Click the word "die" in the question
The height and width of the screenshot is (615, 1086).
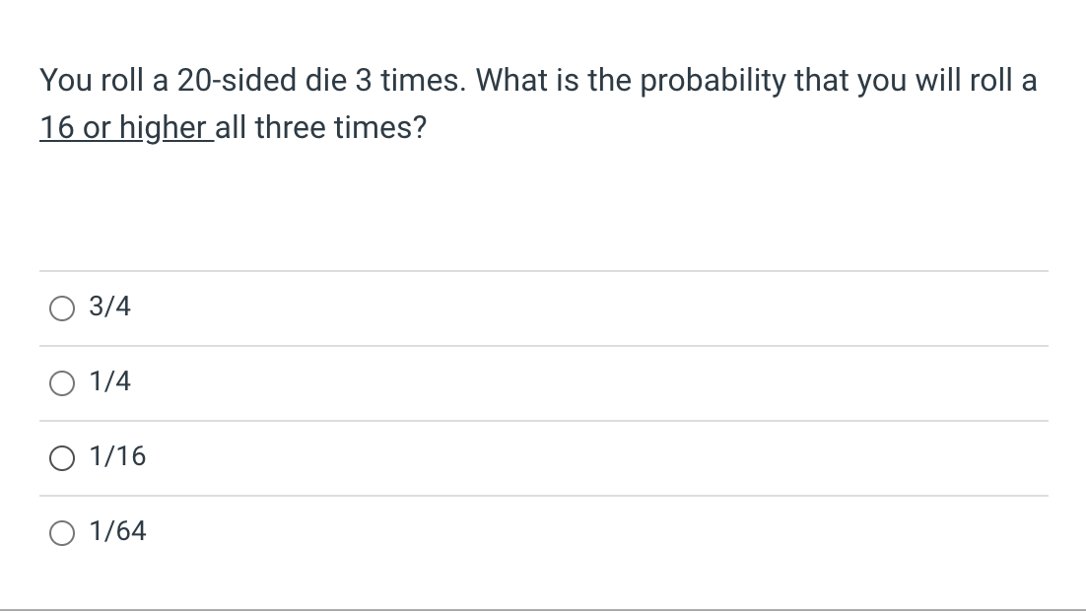coord(326,81)
